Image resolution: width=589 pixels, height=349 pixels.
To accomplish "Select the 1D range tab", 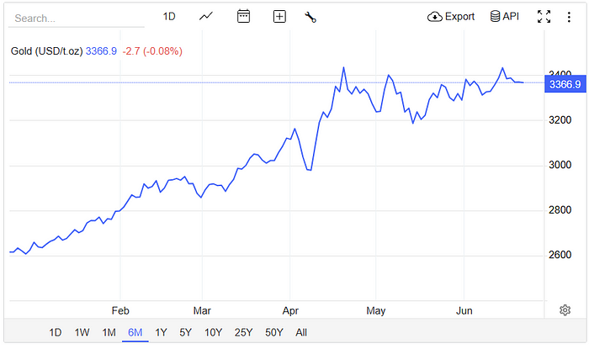I will point(56,332).
